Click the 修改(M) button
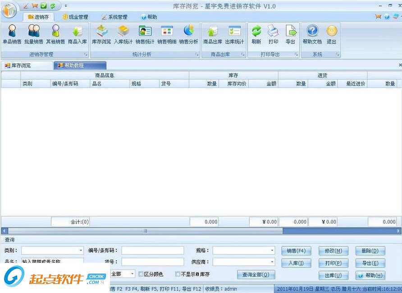 tap(333, 251)
